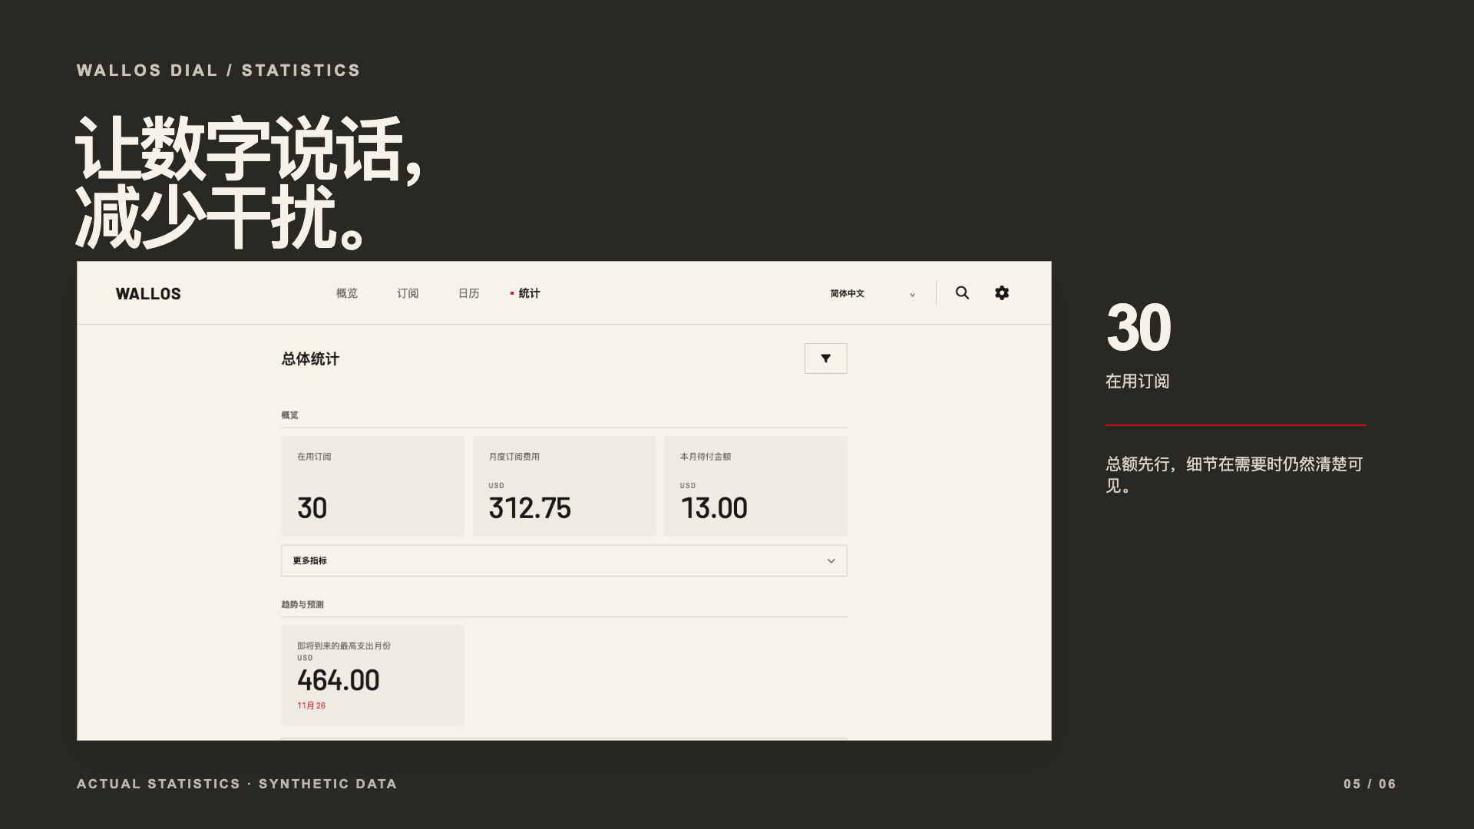Click the ACTUAL STATISTICS · SYNTHETIC DATA footer
Image resolution: width=1474 pixels, height=829 pixels.
click(x=236, y=784)
